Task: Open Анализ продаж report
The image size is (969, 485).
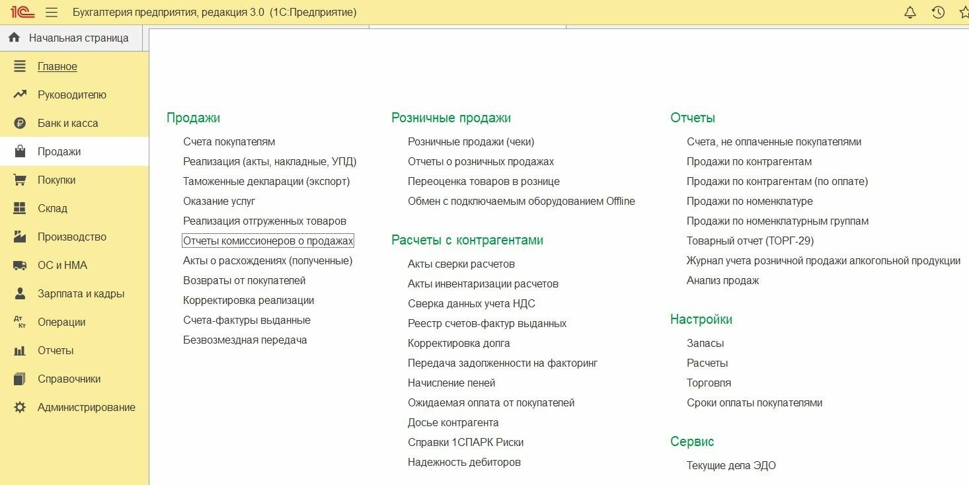Action: 723,280
